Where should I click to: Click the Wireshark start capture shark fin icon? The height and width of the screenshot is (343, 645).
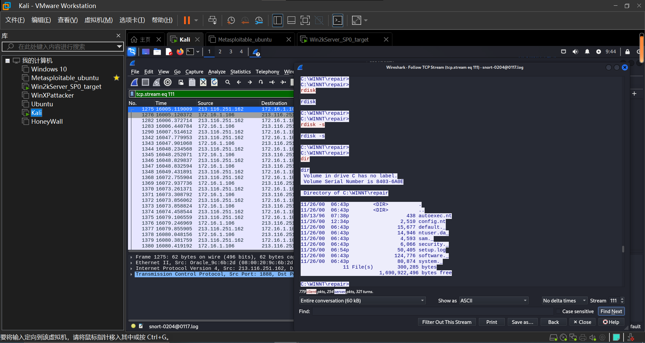pyautogui.click(x=134, y=82)
